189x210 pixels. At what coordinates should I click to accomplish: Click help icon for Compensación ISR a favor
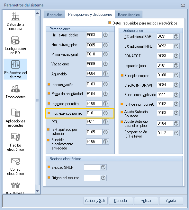[x=176, y=133]
